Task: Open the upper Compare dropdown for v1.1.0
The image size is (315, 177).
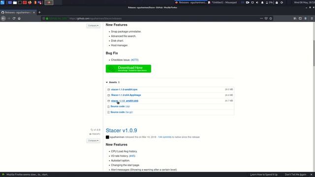Action: point(93,26)
